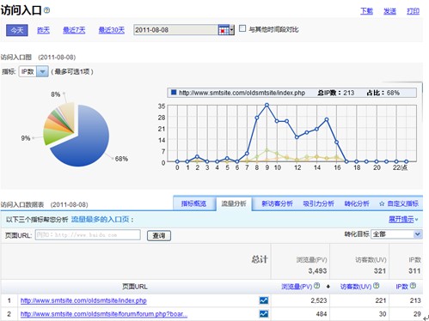Viewport: 429px width, 321px height.
Task: Click the 发送 link
Action: [x=389, y=11]
